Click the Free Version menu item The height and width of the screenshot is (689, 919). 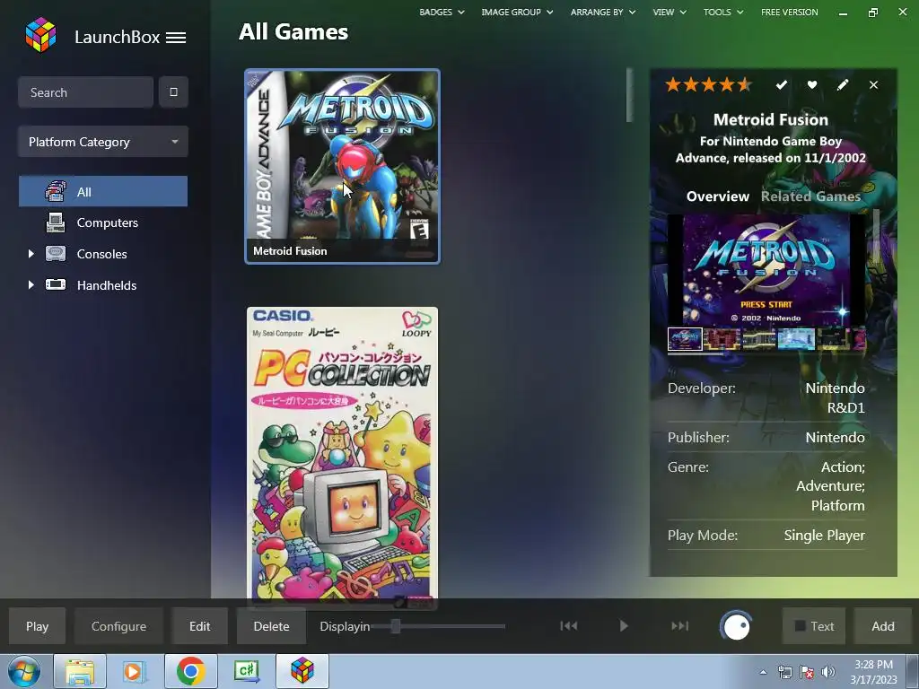tap(789, 12)
